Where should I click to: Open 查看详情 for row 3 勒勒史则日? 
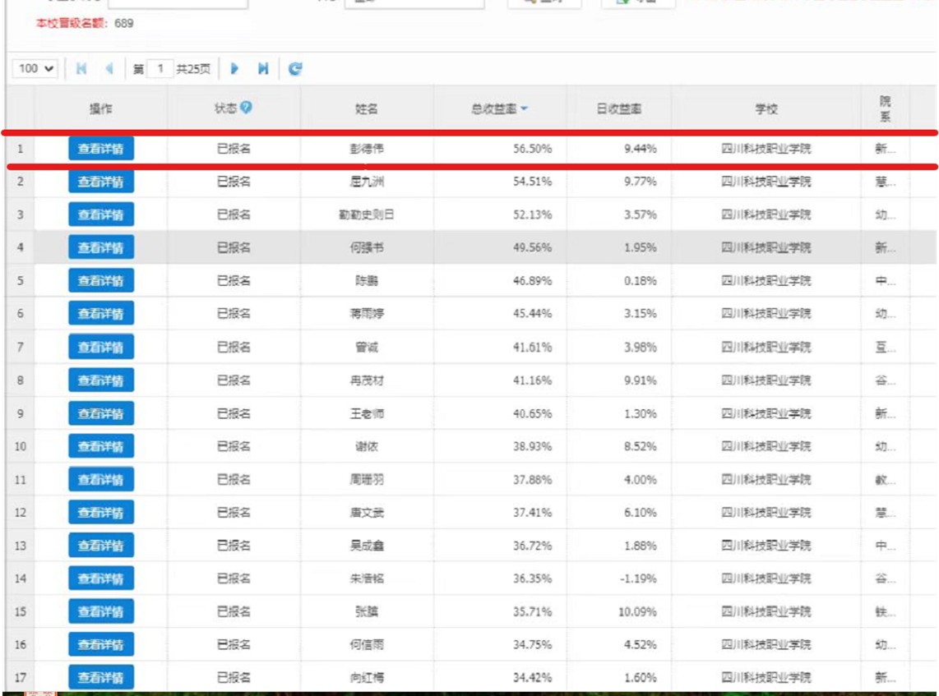[101, 214]
